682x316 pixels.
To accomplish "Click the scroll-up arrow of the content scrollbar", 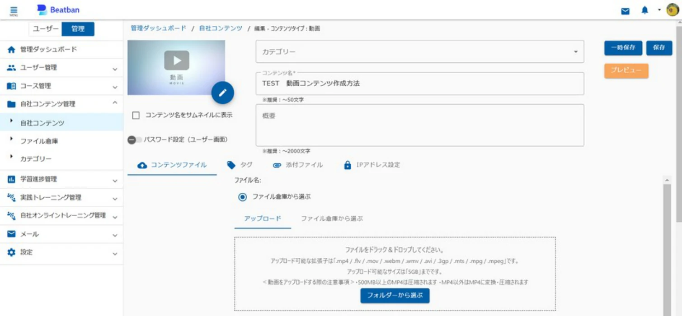I will coord(667,180).
